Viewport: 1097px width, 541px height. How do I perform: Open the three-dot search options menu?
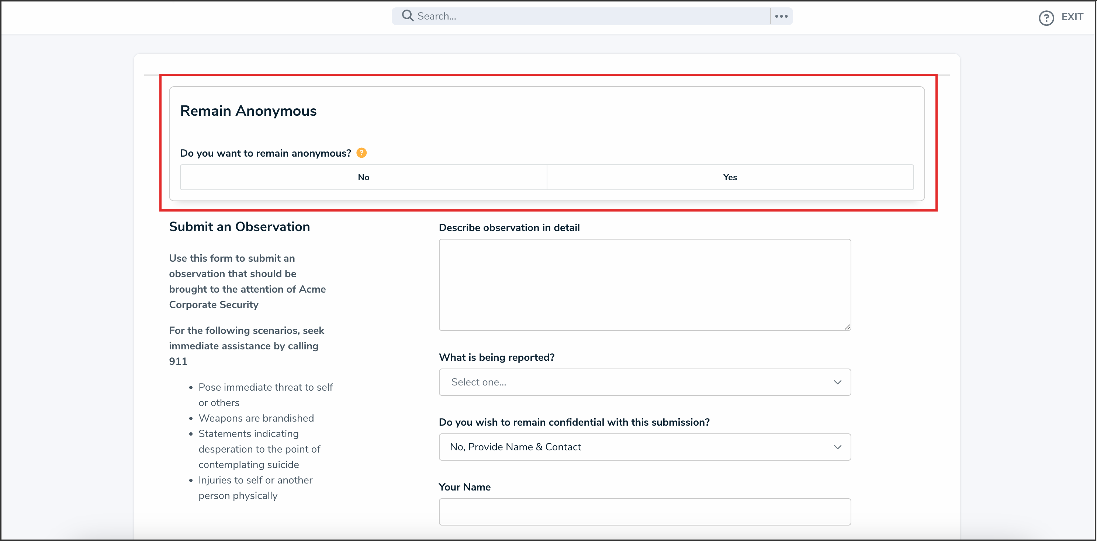pos(781,16)
